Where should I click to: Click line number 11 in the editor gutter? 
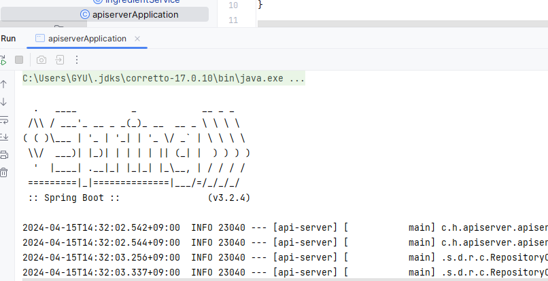click(233, 20)
